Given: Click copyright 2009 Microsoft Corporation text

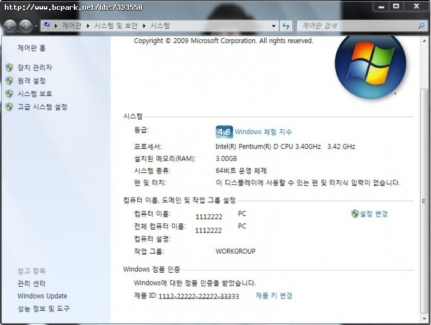Looking at the screenshot, I should pyautogui.click(x=224, y=41).
